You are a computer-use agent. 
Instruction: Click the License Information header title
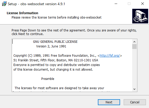coord(22,13)
